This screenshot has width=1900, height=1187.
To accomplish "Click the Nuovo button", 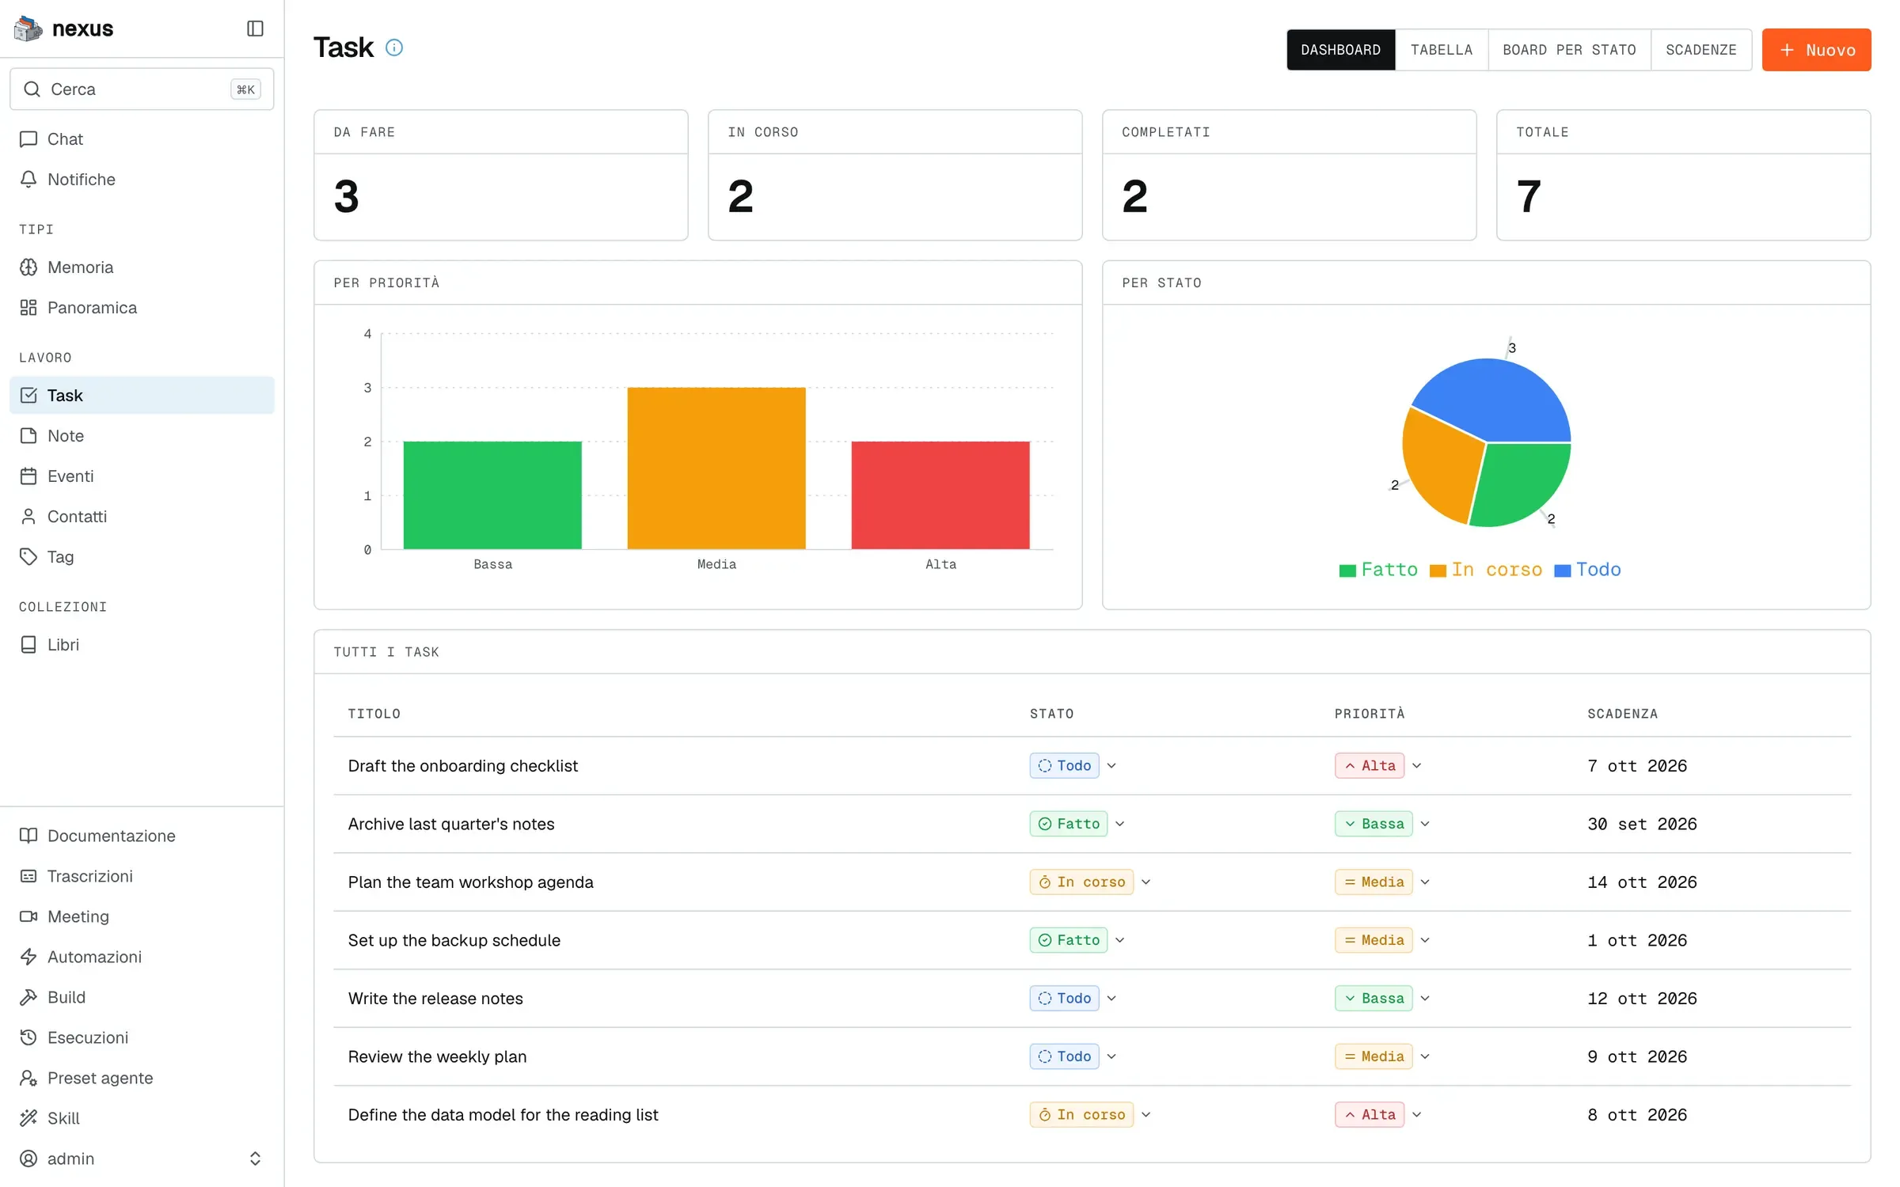I will tap(1816, 49).
